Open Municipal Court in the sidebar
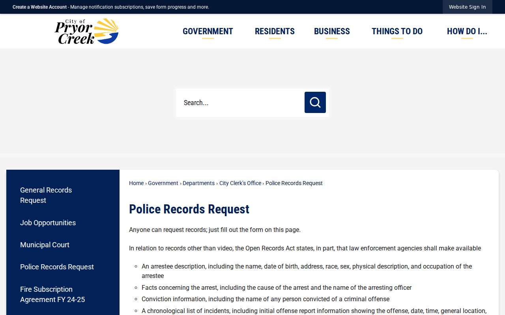Screen dimensions: 505x315 pos(45,245)
